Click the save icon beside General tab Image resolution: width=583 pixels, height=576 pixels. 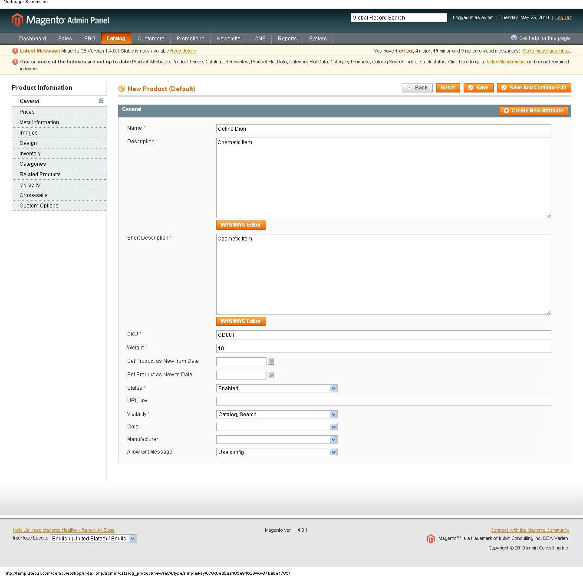click(101, 100)
